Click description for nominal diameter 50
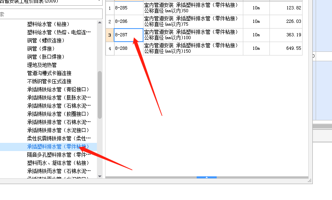The image size is (332, 200). pyautogui.click(x=193, y=8)
